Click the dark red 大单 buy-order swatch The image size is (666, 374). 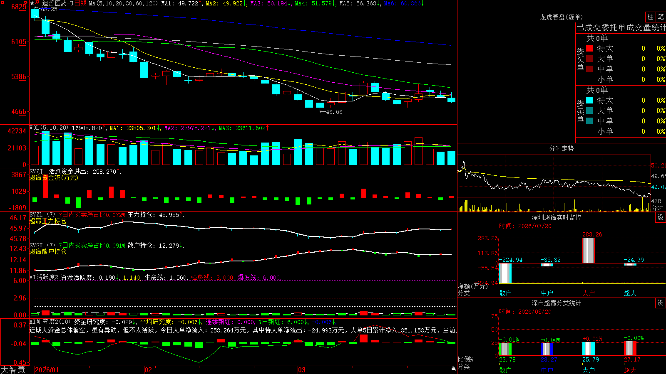coord(589,59)
